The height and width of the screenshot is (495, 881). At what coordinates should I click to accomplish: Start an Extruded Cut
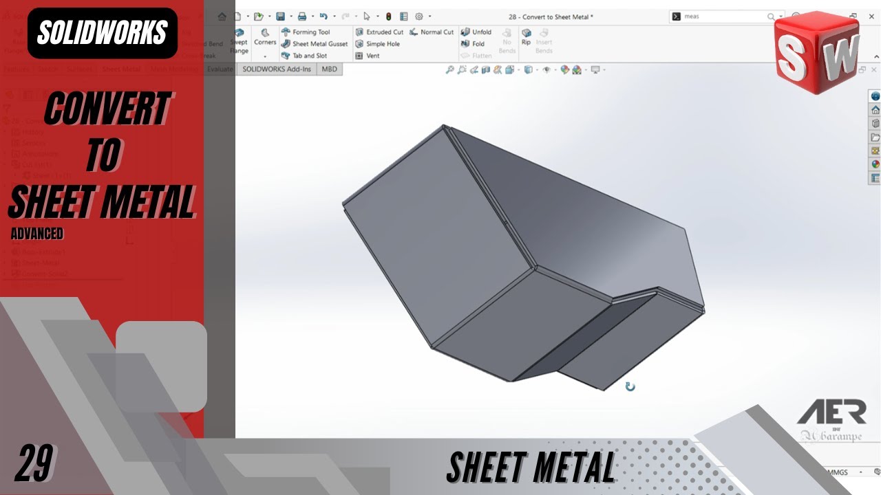tap(379, 32)
